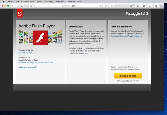Open the Finestra menu
Viewport: 167px width, 115px height.
point(71,1)
